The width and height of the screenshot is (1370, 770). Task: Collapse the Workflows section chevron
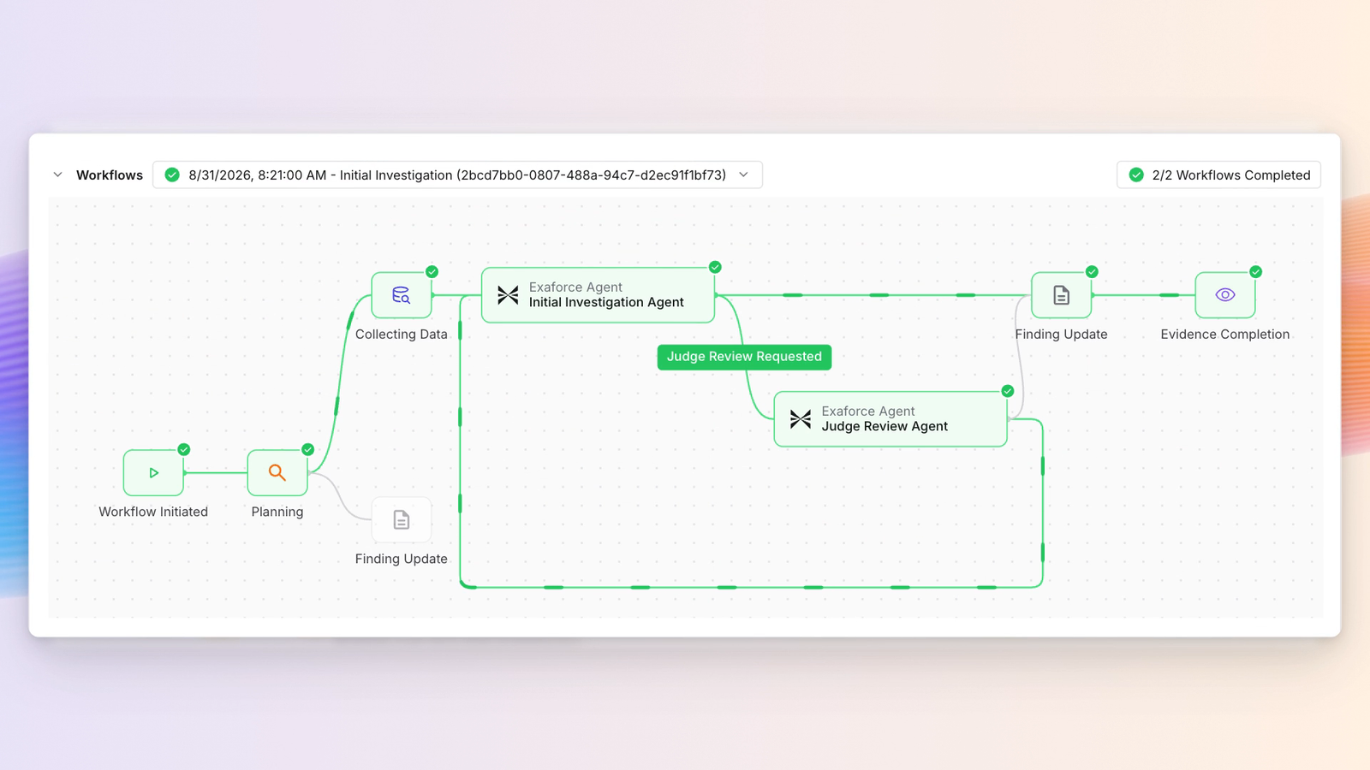57,175
